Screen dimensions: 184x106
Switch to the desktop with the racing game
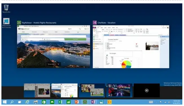[x=119, y=90]
